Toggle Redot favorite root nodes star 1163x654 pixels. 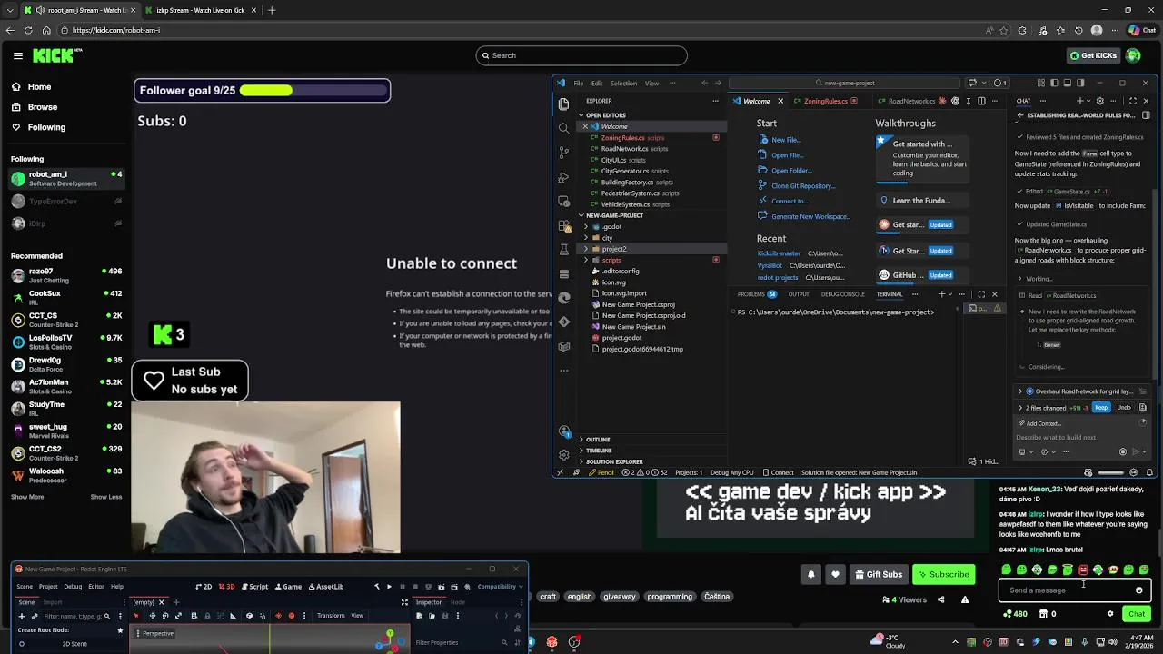(x=120, y=630)
